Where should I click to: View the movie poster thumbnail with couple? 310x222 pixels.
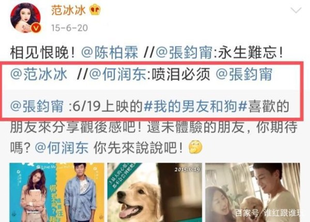57,193
